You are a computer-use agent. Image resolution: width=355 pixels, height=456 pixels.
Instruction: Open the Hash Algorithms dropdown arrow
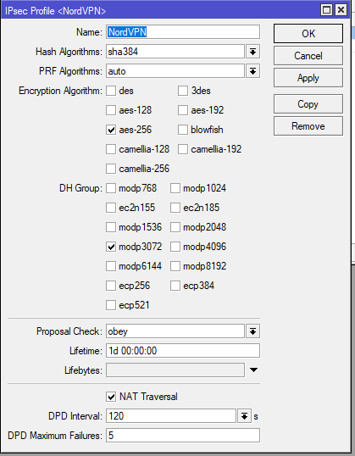click(x=252, y=52)
